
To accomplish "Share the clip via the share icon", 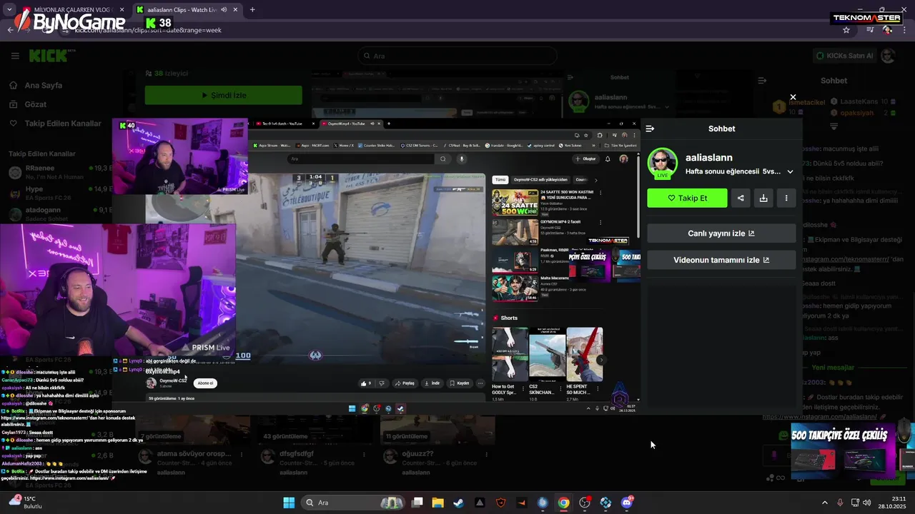I will [741, 198].
